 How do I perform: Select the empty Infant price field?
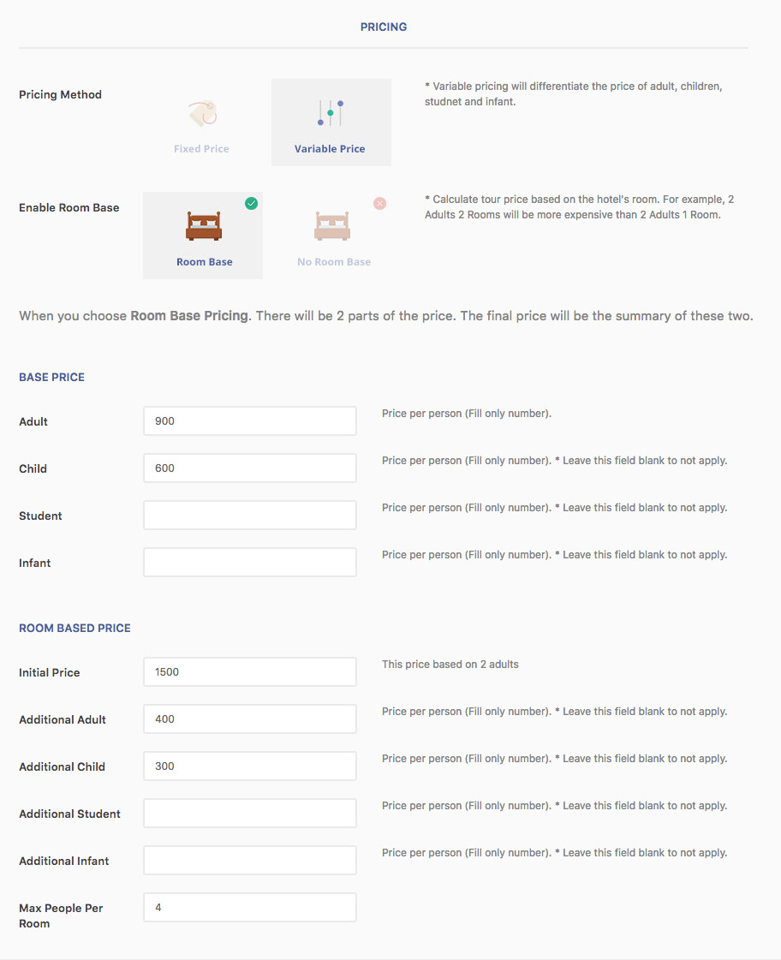249,563
